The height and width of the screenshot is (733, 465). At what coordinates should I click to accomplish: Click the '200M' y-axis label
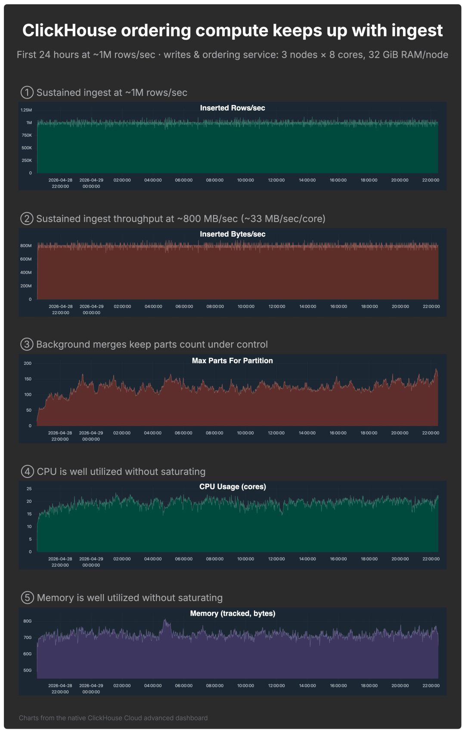point(26,286)
